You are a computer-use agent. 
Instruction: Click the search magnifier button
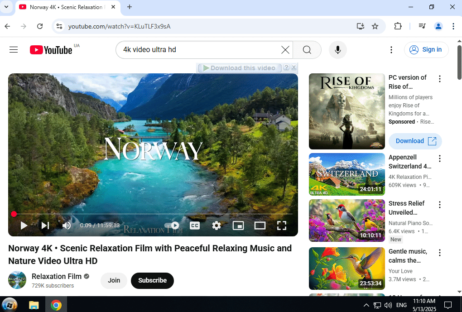307,50
